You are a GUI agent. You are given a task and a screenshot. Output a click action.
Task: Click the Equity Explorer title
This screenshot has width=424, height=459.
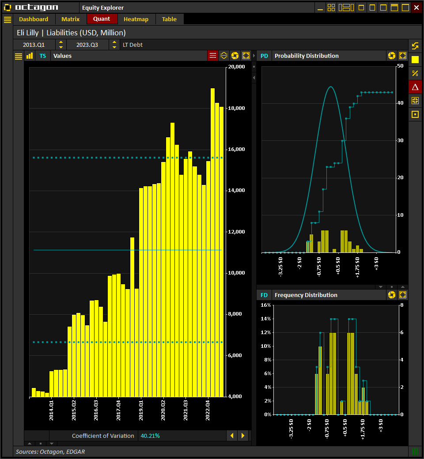pos(103,8)
